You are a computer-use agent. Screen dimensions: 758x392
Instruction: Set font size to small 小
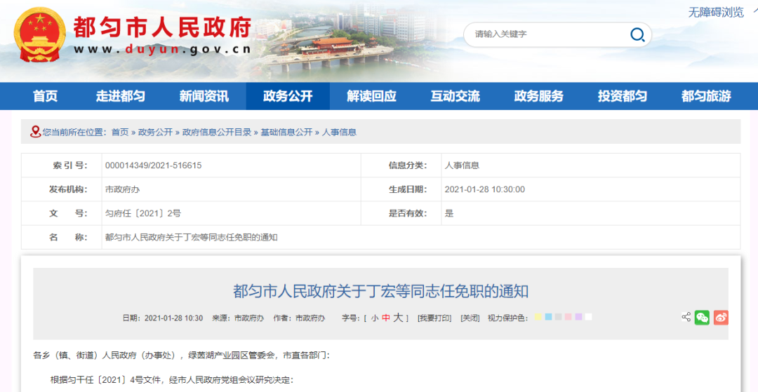point(374,318)
